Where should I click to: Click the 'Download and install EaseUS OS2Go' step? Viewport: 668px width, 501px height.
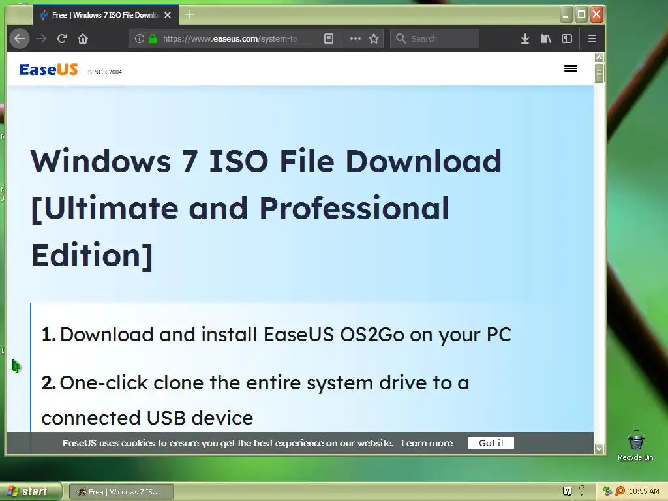point(277,335)
